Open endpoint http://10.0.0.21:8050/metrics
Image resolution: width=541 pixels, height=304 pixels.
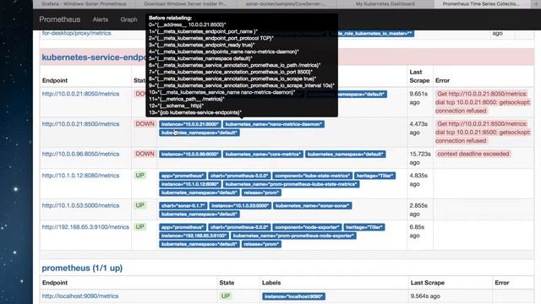[81, 94]
